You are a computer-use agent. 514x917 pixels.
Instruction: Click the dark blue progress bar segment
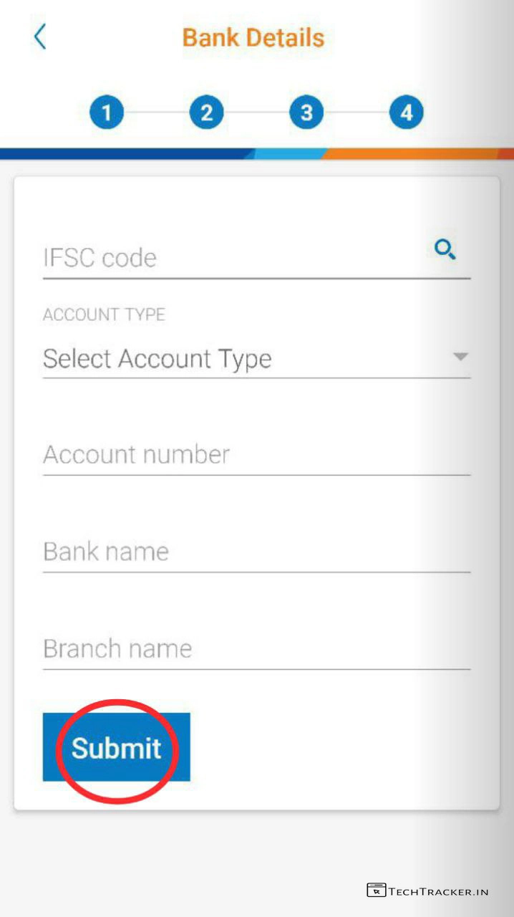click(x=122, y=153)
